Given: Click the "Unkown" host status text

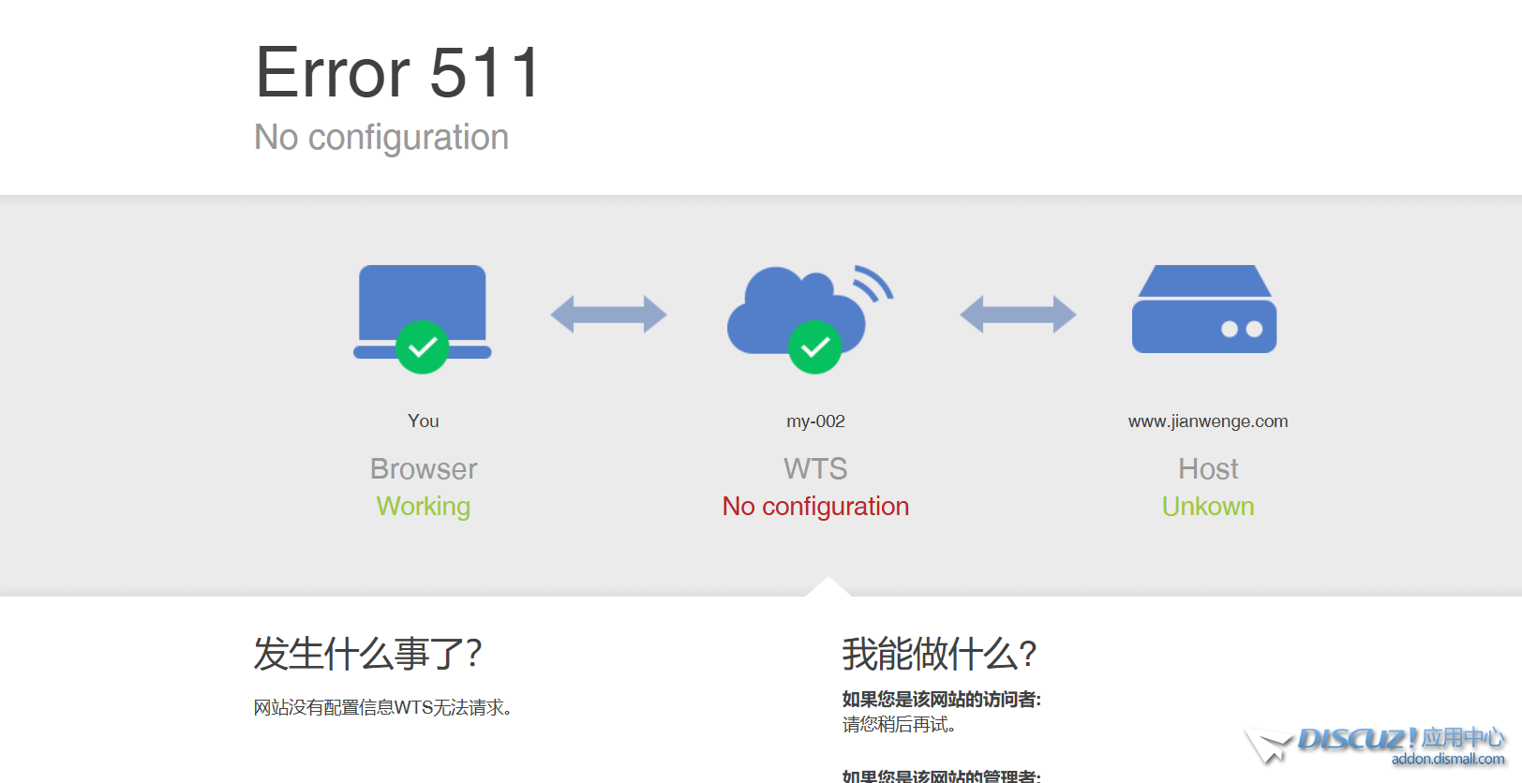Looking at the screenshot, I should (x=1207, y=507).
